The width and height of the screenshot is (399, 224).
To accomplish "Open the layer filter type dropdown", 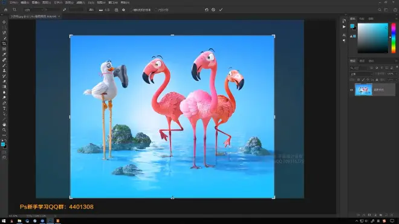I will point(358,68).
